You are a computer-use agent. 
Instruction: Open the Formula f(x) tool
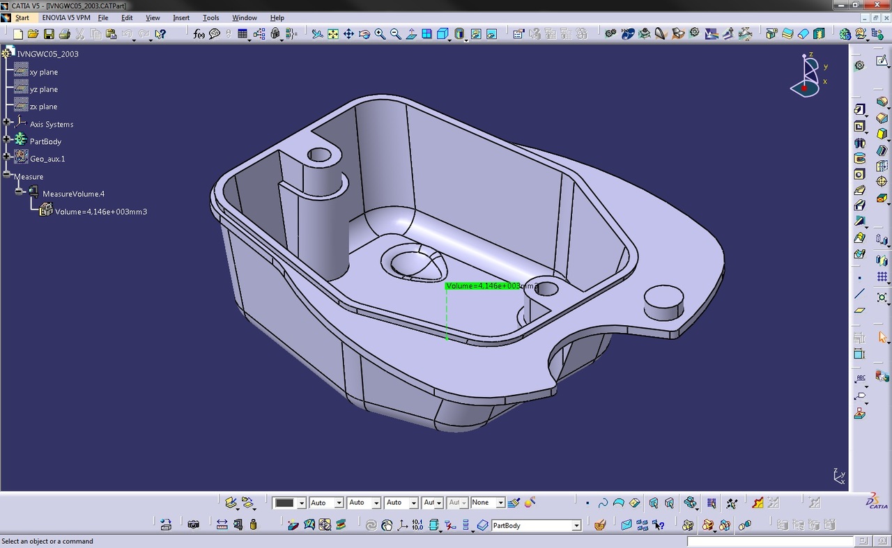click(199, 33)
